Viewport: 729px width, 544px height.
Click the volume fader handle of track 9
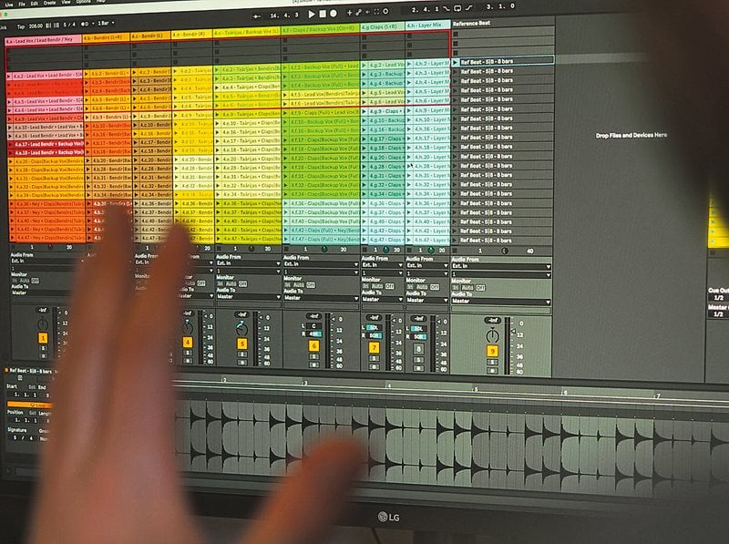click(x=514, y=332)
